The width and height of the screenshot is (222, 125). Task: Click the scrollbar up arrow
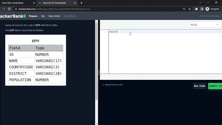pos(96,22)
